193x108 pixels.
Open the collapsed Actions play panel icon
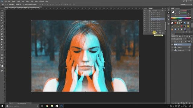click(x=169, y=13)
